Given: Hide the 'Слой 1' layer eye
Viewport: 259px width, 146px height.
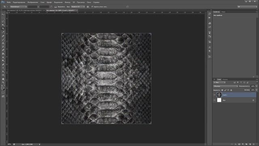Looking at the screenshot, I should [x=214, y=95].
